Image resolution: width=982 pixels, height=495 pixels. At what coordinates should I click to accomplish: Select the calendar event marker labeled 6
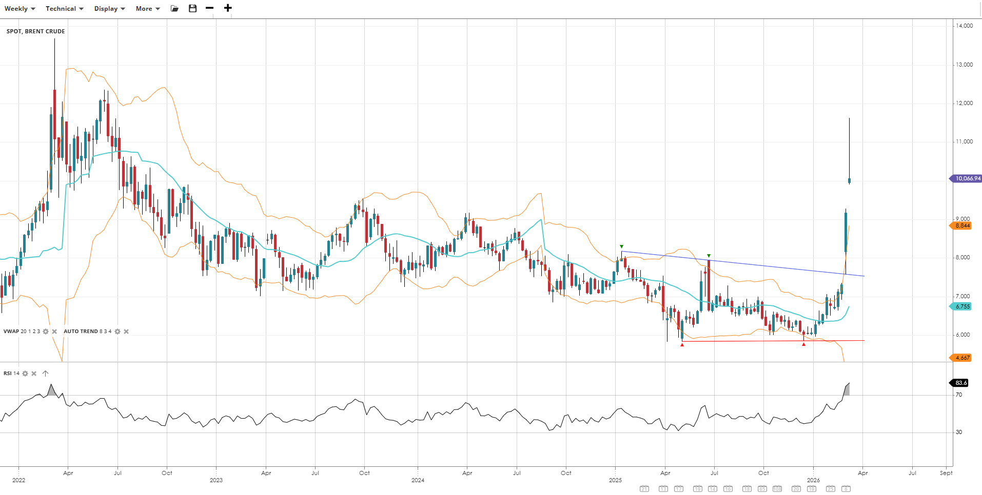(x=846, y=489)
